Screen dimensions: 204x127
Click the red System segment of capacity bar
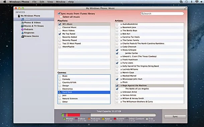74,115
